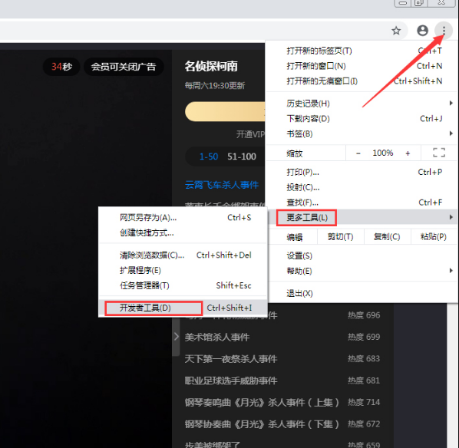Open episode 职业足球选手威胁事件
459x448 pixels.
[231, 380]
